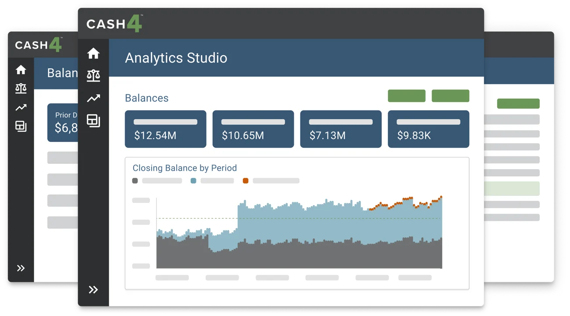The width and height of the screenshot is (570, 316).
Task: Select the Home icon on the background Balances window
Action: (20, 69)
